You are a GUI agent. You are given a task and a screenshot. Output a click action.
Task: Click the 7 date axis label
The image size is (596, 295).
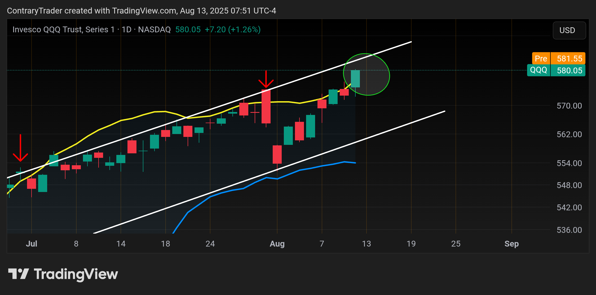pos(322,244)
